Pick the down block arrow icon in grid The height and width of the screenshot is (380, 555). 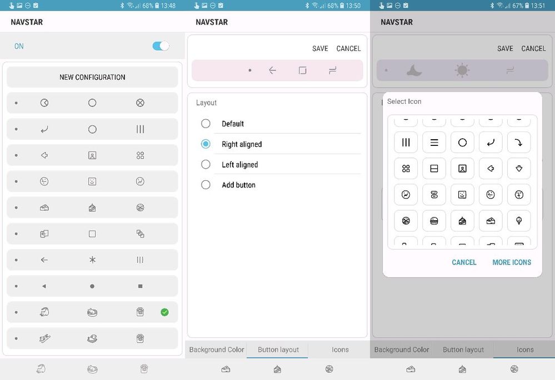tap(519, 169)
